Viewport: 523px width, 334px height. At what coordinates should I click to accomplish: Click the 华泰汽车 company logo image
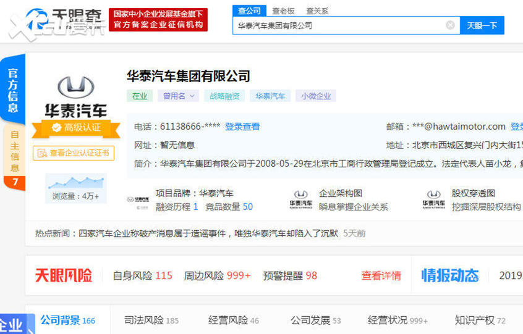coord(75,96)
